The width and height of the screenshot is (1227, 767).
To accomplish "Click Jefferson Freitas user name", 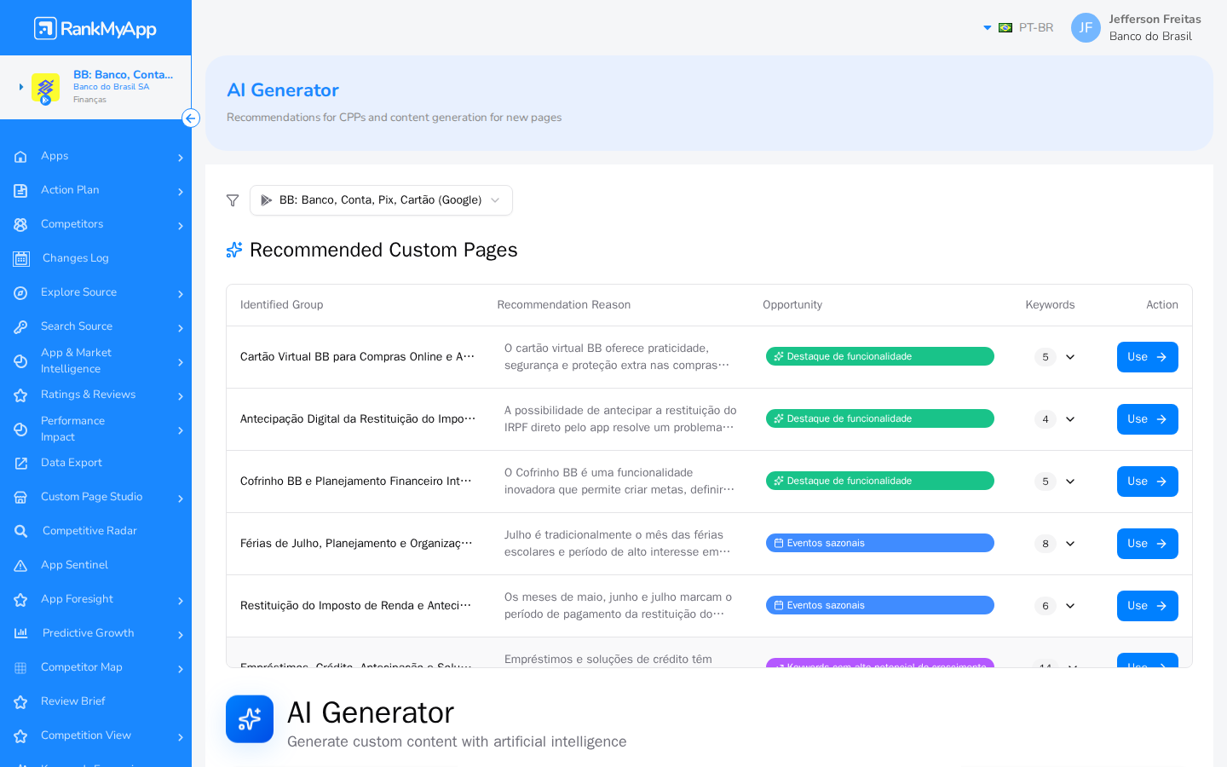I will [x=1155, y=19].
